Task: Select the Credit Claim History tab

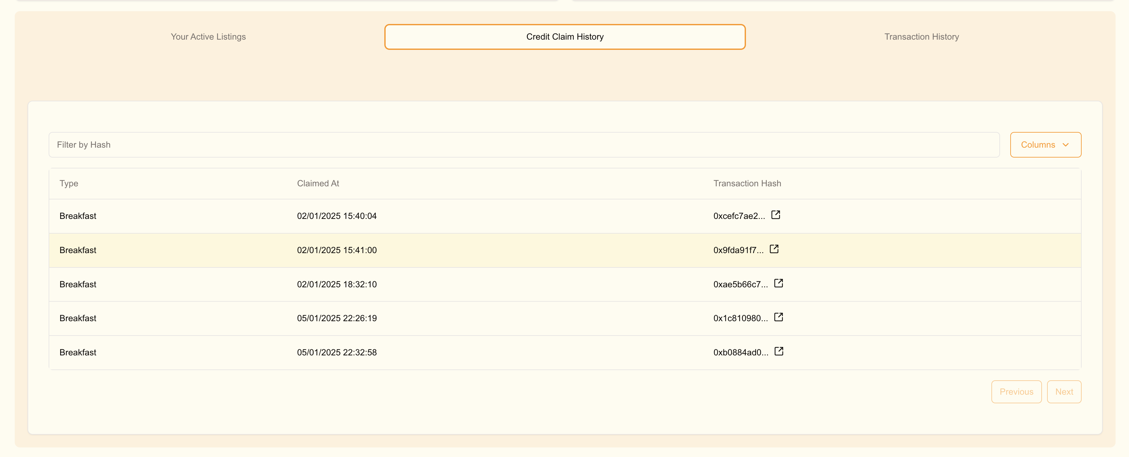Action: 564,37
